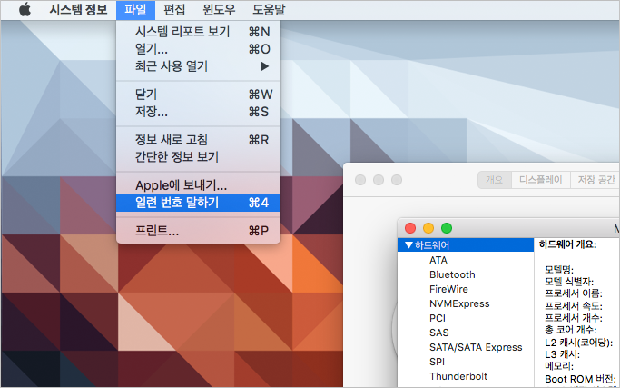Click the 프로세서 속도: label
Screen dimensions: 620x388
574,306
